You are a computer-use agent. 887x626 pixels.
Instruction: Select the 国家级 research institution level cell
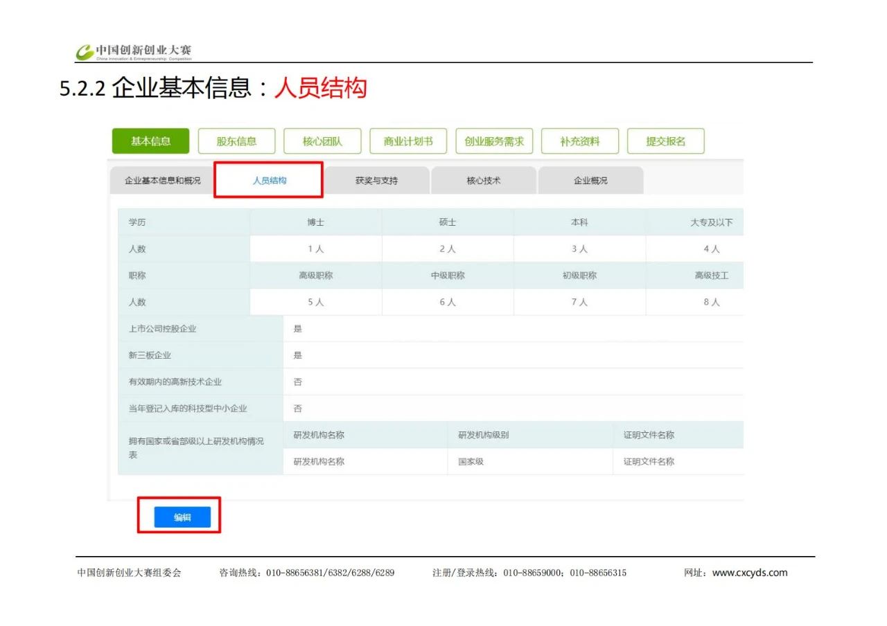[471, 462]
